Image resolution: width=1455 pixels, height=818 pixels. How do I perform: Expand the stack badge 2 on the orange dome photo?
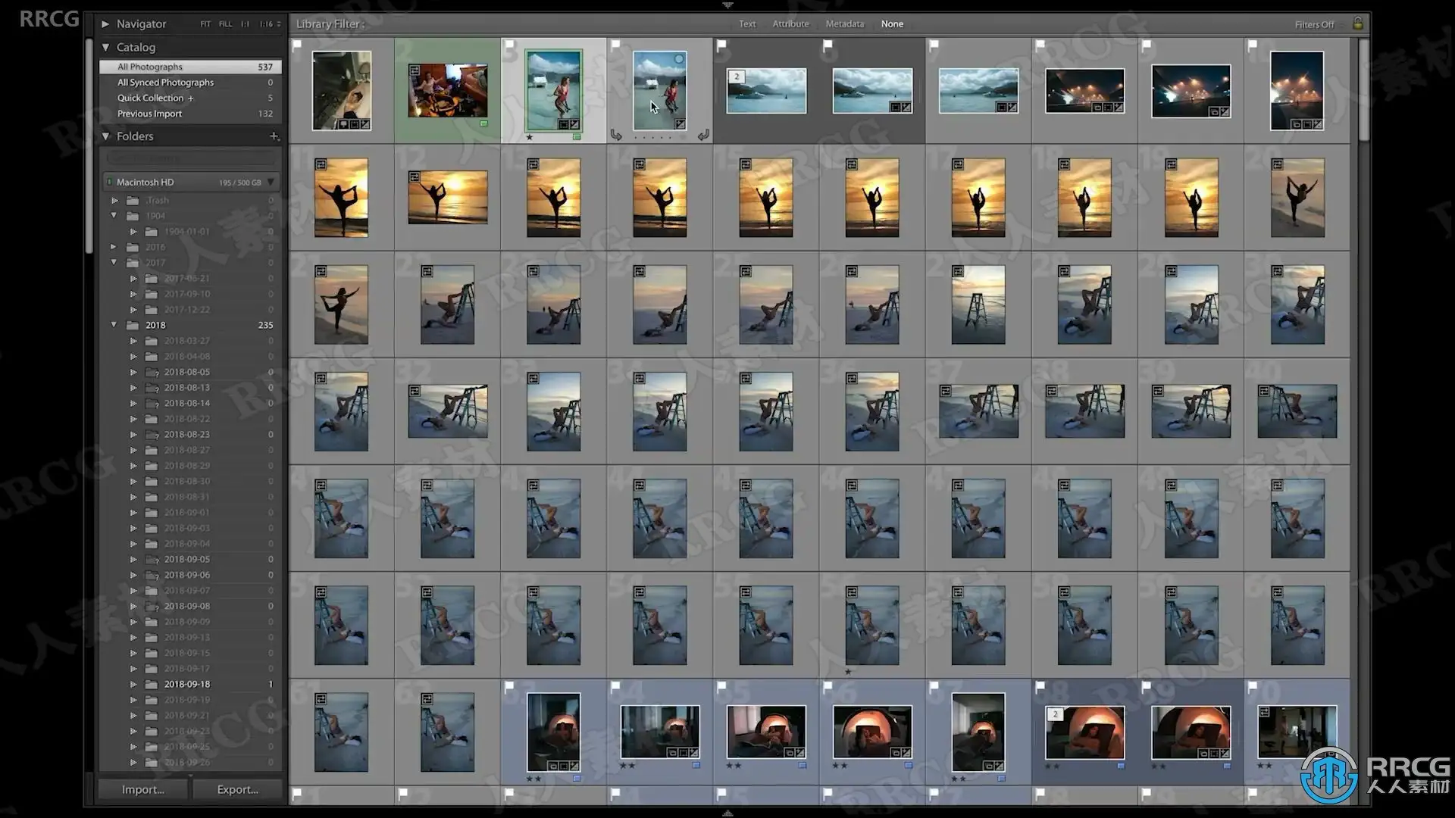click(x=1055, y=714)
